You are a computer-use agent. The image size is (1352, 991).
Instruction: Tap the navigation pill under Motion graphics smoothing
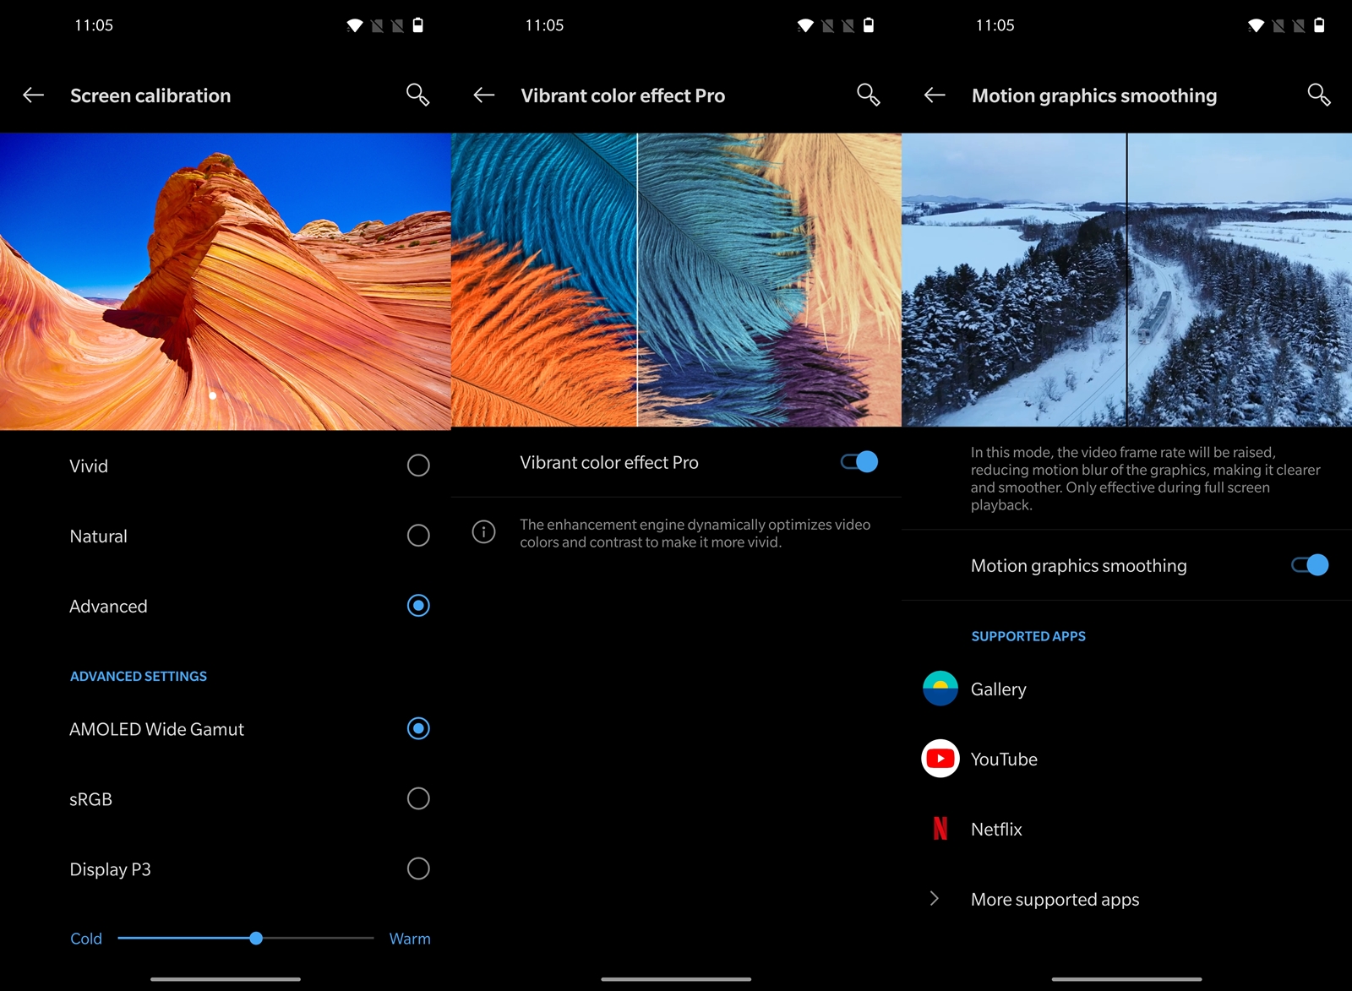click(x=1126, y=979)
